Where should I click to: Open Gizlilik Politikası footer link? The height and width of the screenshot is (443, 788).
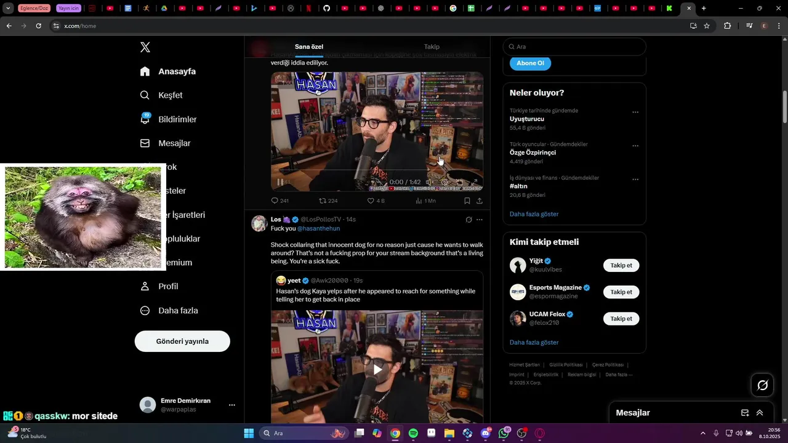[566, 365]
